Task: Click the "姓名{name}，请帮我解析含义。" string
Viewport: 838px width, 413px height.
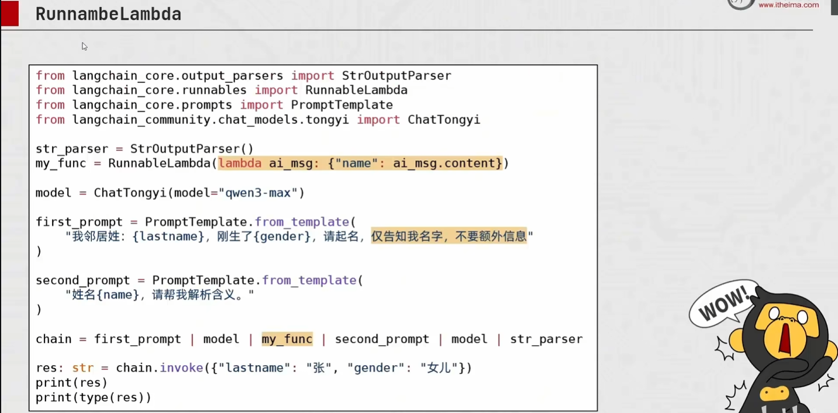Action: (160, 295)
